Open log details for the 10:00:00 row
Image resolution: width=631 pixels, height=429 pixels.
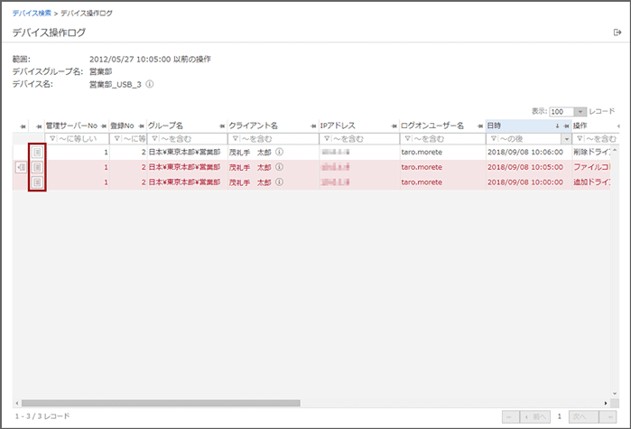pos(37,182)
